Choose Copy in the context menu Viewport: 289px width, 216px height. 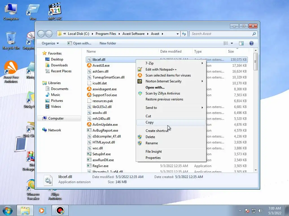click(171, 122)
